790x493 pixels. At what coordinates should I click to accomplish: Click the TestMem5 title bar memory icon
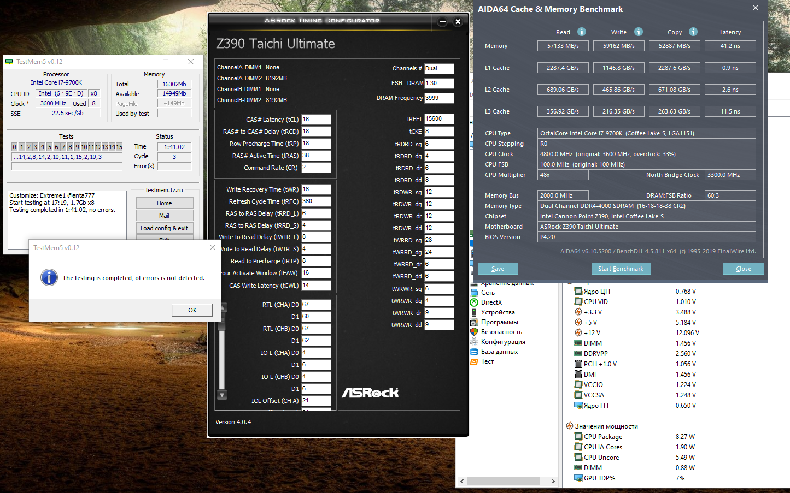tap(9, 62)
